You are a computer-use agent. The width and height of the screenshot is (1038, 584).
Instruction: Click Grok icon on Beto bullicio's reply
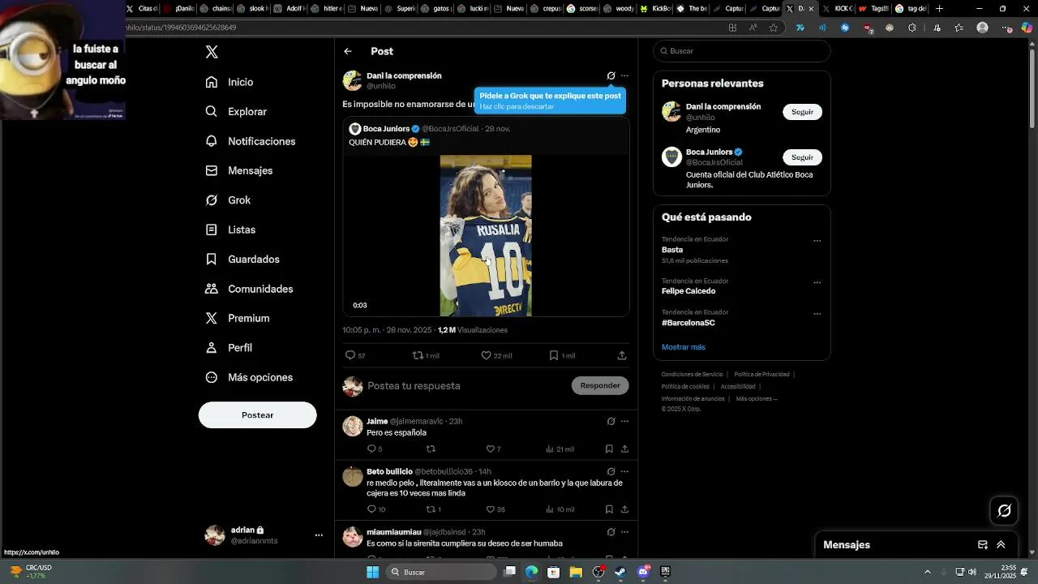tap(611, 471)
